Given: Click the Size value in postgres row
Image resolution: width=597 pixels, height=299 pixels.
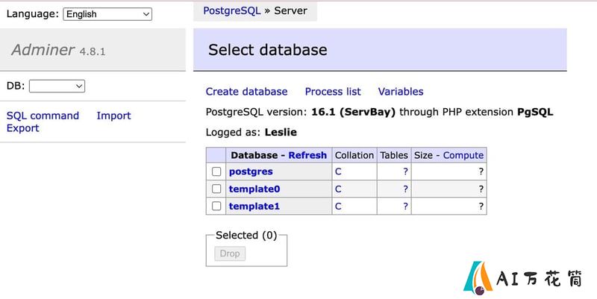Looking at the screenshot, I should click(x=481, y=171).
